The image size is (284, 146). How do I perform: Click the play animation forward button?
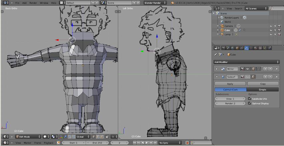coord(147,143)
